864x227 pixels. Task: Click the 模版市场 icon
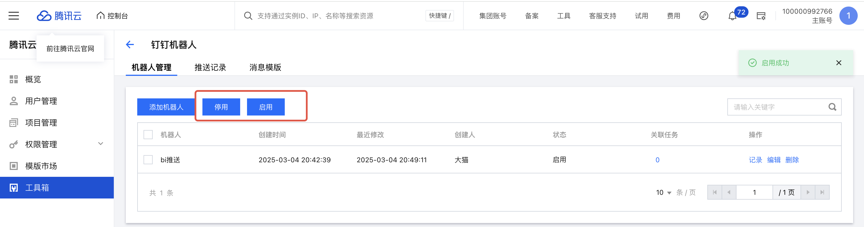click(x=14, y=166)
